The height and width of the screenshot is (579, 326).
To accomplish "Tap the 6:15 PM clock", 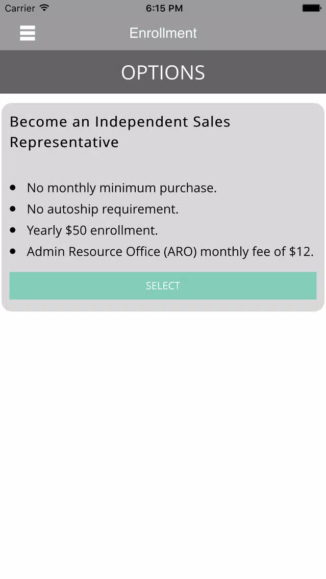I will [164, 8].
